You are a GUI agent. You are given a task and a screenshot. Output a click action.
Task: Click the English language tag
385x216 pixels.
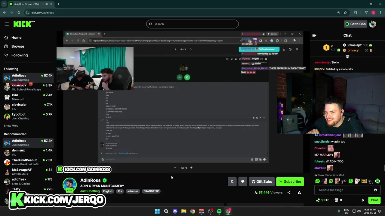(x=108, y=191)
